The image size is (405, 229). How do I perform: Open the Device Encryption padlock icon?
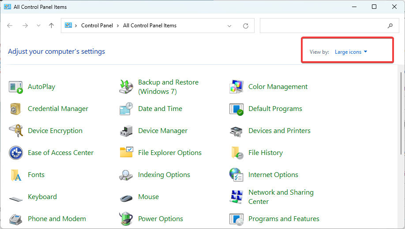click(16, 131)
